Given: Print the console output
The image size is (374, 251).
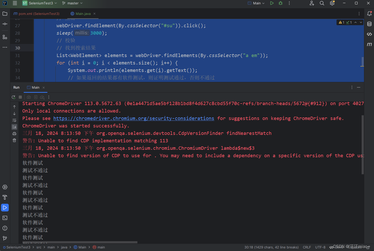Looking at the screenshot, I should click(14, 134).
